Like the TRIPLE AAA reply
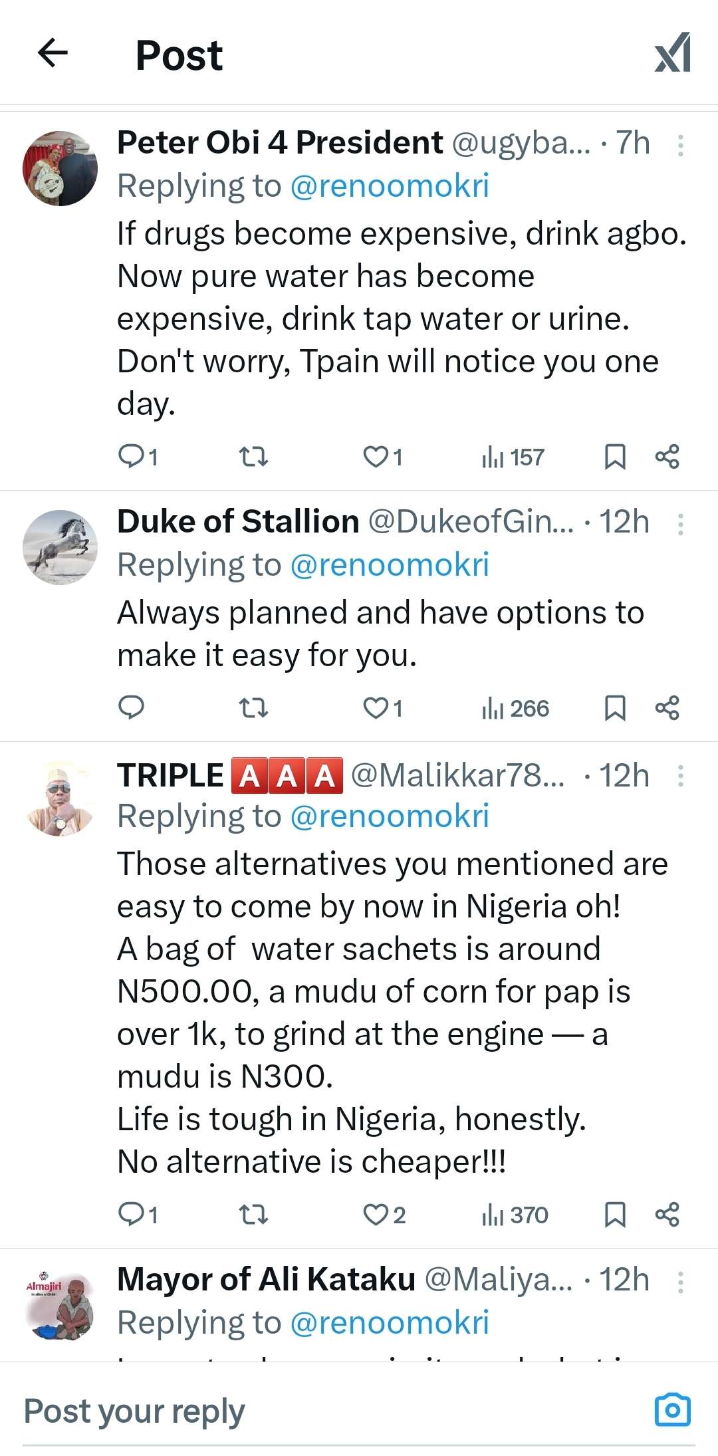The height and width of the screenshot is (1456, 718). pyautogui.click(x=376, y=1215)
